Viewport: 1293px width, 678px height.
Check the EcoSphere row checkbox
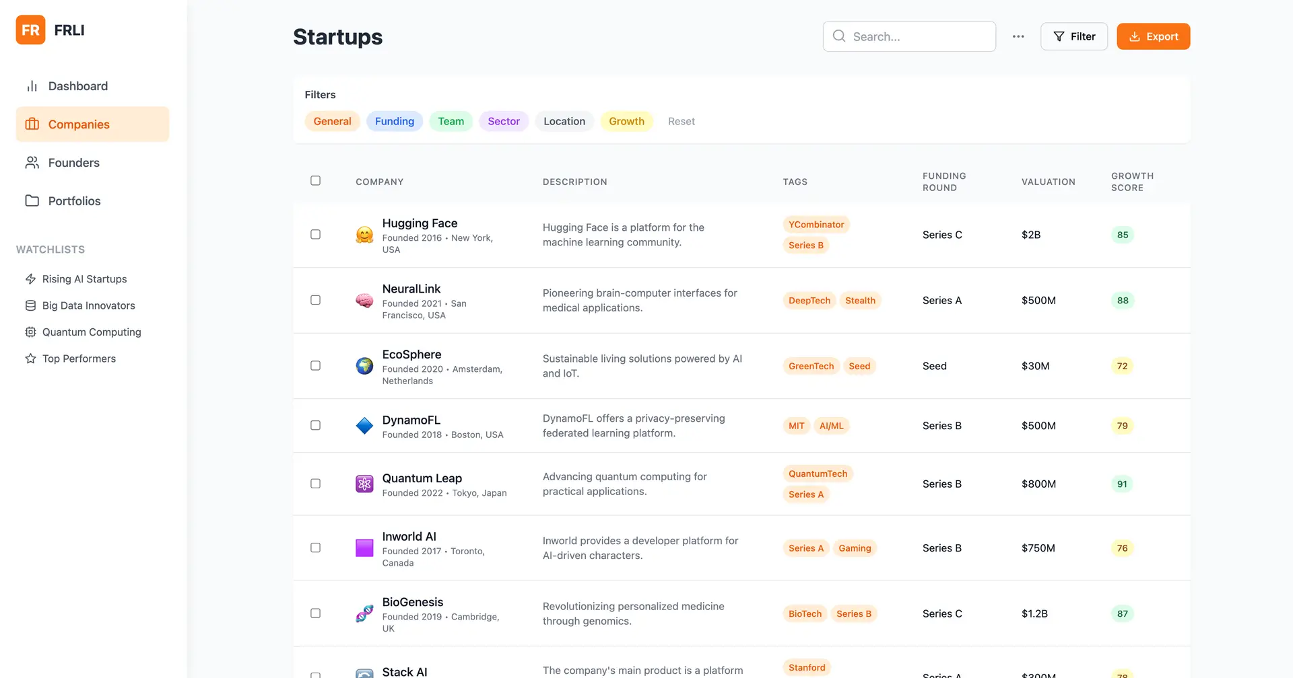[x=315, y=365]
